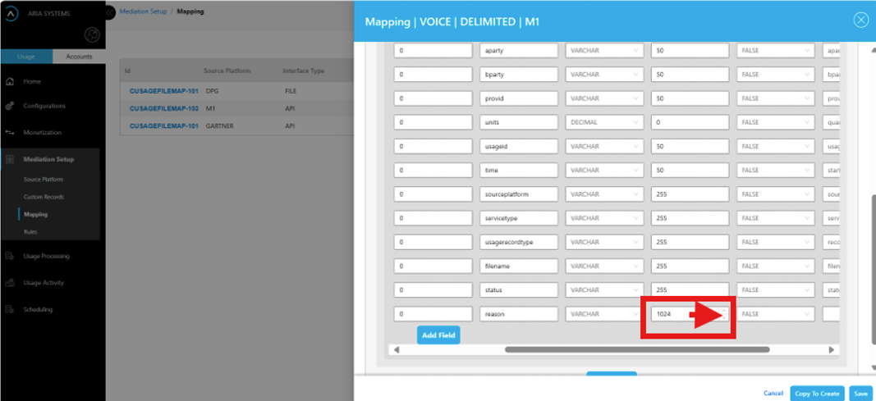Select the Usage tab
876x401 pixels.
26,57
